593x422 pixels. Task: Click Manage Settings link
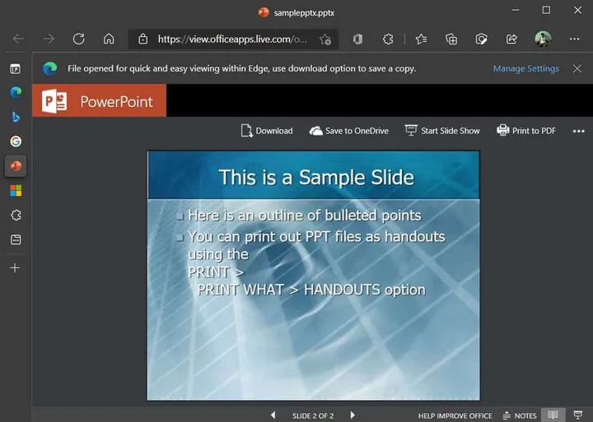tap(525, 68)
